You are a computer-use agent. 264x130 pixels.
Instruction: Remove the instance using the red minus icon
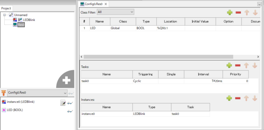point(238,98)
